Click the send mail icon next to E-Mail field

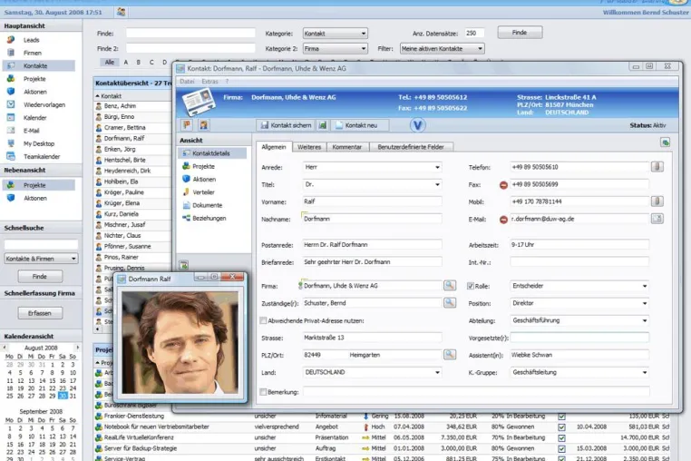[657, 219]
